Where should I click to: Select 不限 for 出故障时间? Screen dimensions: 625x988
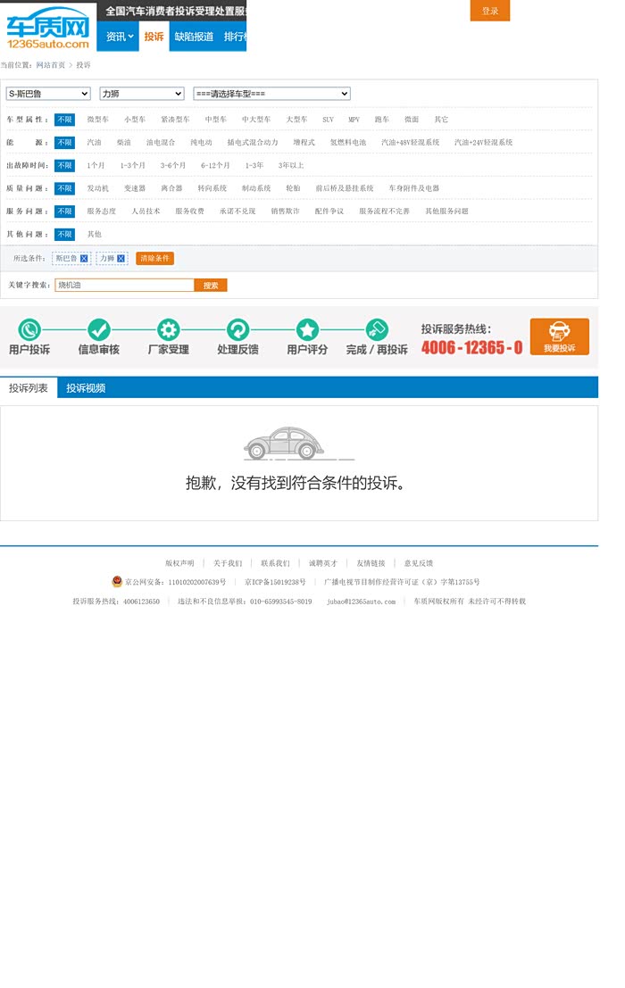(64, 166)
